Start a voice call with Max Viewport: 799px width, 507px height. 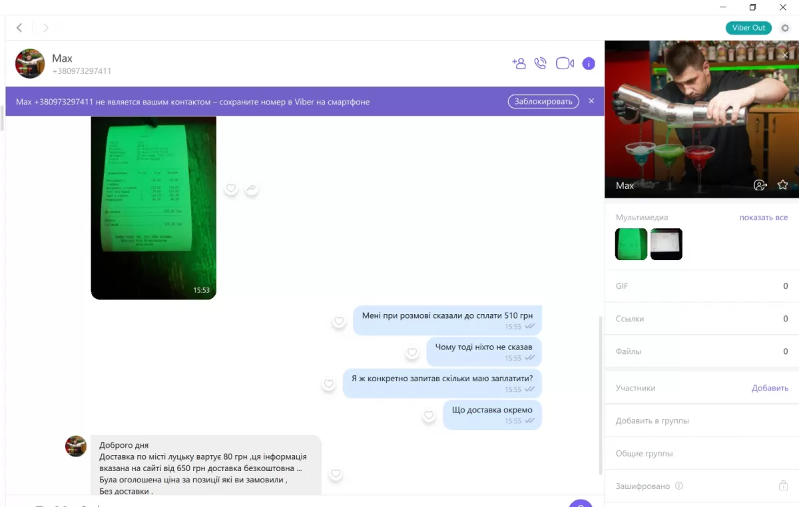pyautogui.click(x=541, y=64)
